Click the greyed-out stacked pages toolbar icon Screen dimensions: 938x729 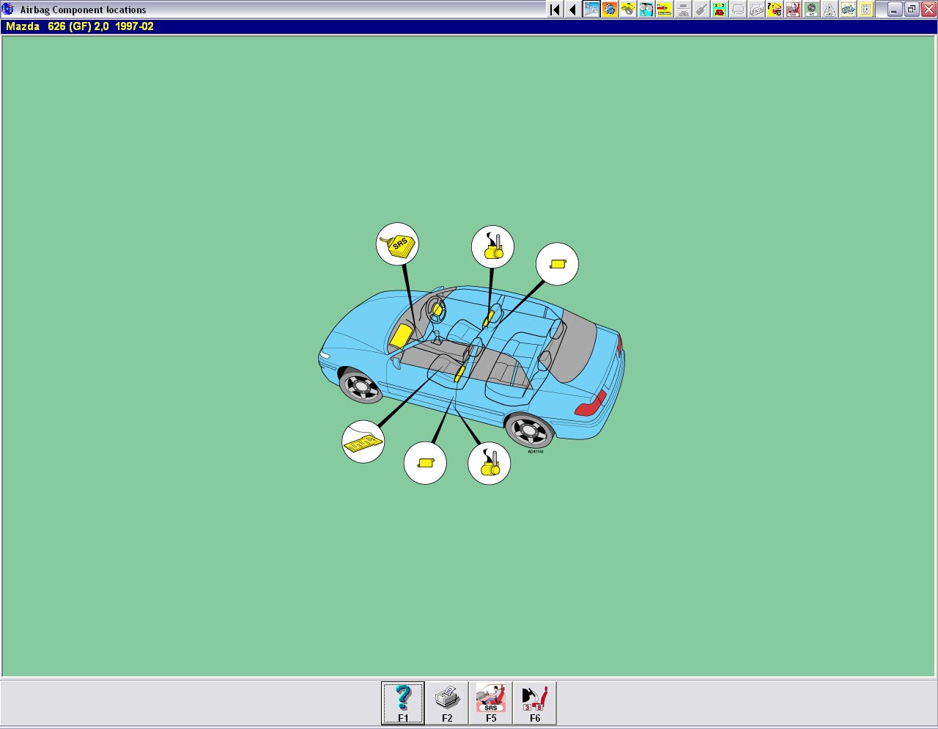point(738,10)
